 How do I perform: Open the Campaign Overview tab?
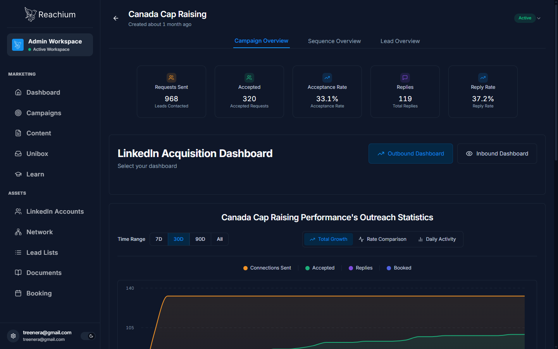coord(262,41)
